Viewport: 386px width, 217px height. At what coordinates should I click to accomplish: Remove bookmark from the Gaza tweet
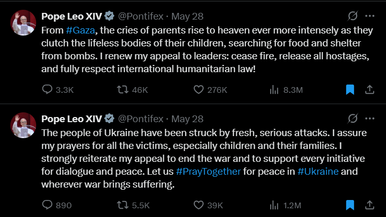350,90
